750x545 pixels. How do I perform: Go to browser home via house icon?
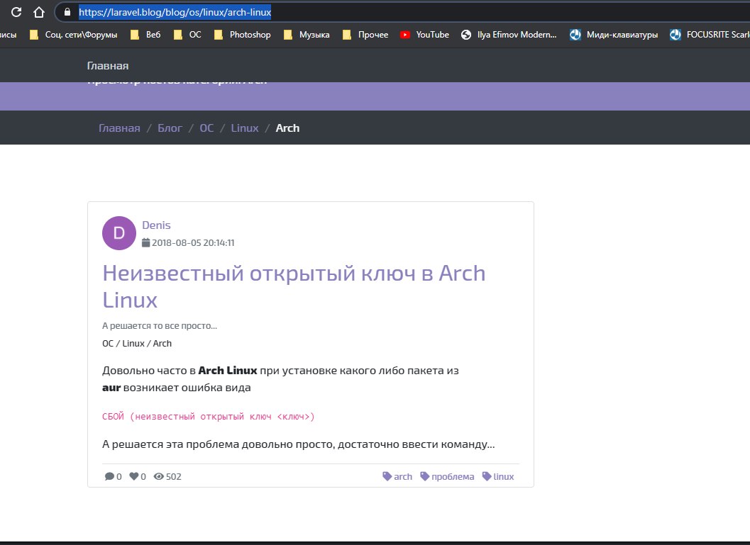coord(39,12)
